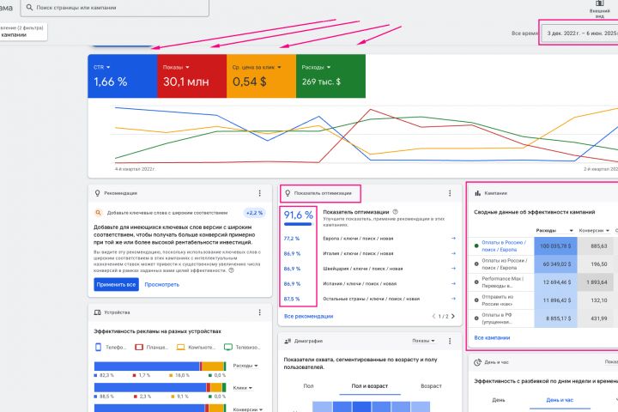Click the arrow for Европа / ключи / поиск / новая
This screenshot has width=618, height=412.
pyautogui.click(x=453, y=238)
